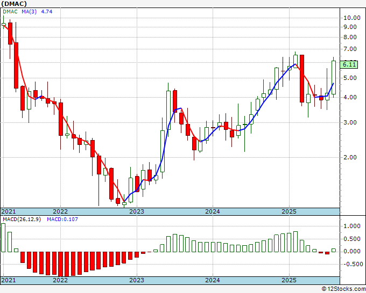Click the MACD:0.107 value readout
The image size is (366, 293).
point(62,219)
